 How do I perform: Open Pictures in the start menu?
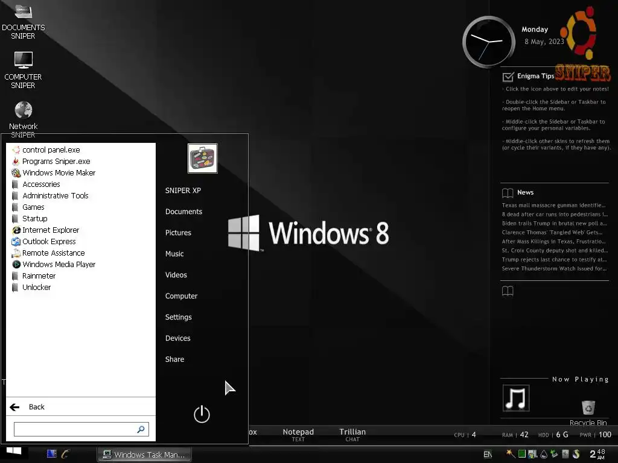point(178,233)
